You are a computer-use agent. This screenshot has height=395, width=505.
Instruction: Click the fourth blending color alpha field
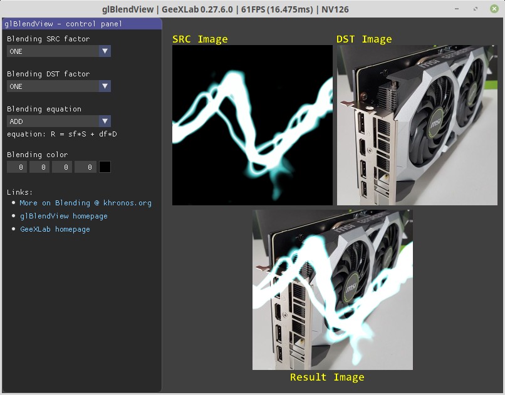tap(85, 167)
